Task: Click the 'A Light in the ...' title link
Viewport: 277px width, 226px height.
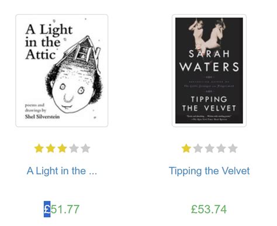Action: (62, 171)
